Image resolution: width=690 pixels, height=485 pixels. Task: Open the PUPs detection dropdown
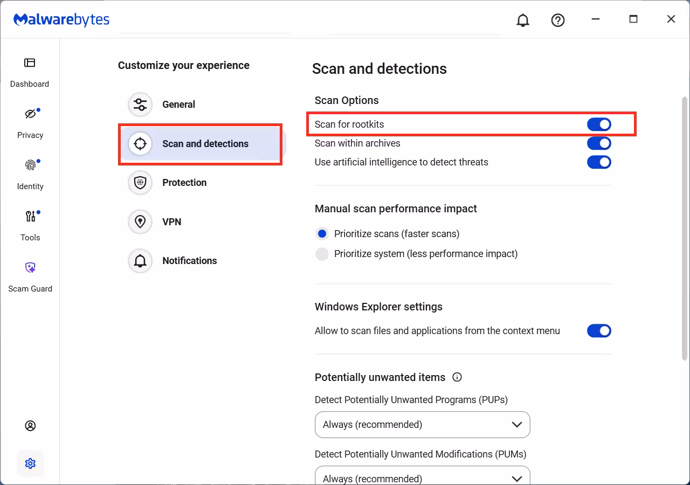tap(423, 425)
